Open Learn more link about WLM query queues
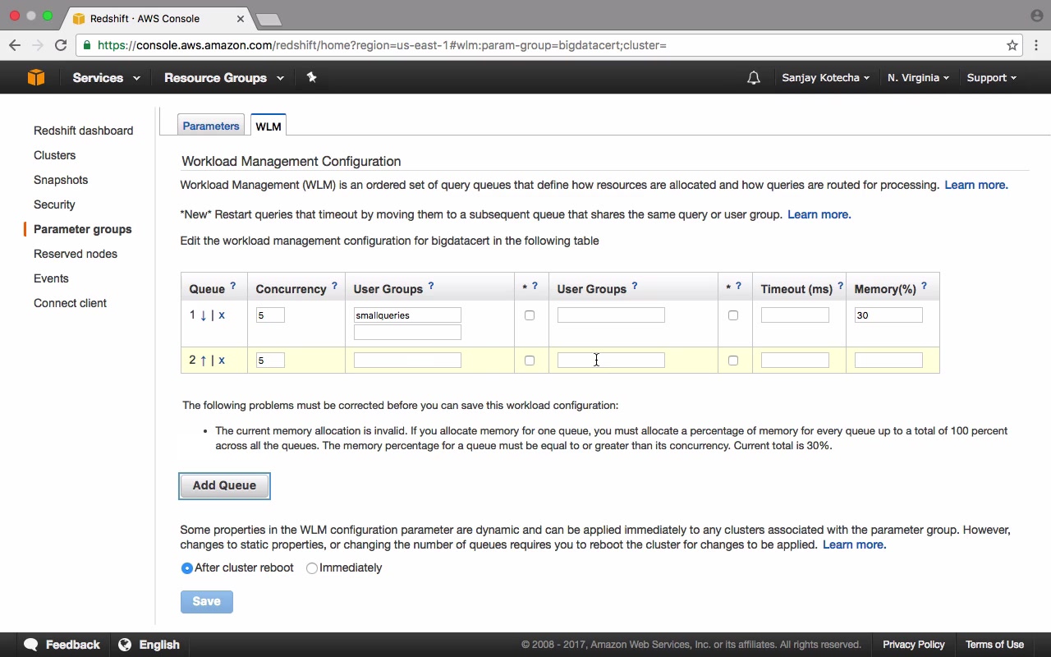This screenshot has width=1051, height=657. click(x=976, y=185)
